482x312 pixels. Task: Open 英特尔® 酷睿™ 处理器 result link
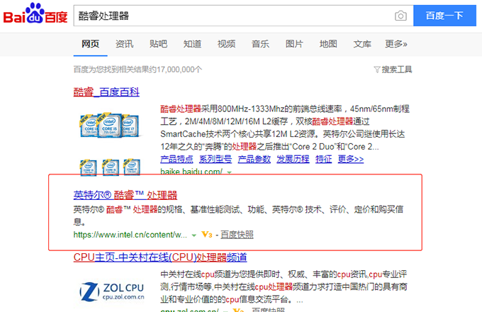(x=125, y=195)
